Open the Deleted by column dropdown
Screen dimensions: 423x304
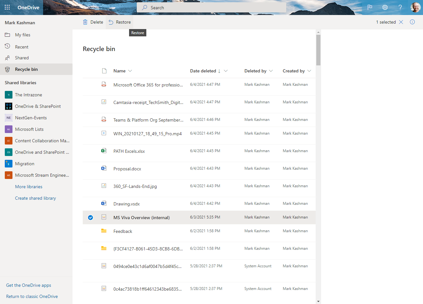point(271,71)
